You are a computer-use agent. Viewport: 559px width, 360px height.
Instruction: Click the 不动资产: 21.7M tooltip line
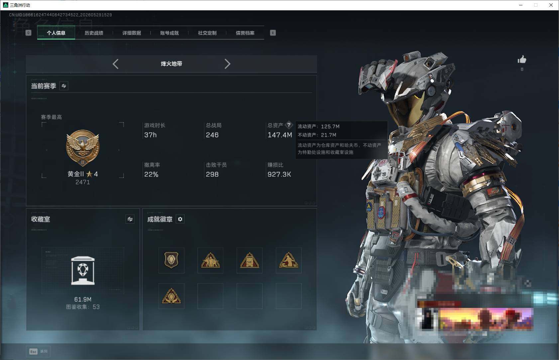pyautogui.click(x=317, y=135)
